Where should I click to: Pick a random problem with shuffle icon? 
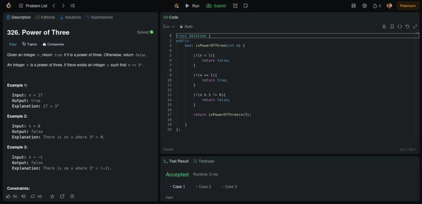[x=72, y=6]
